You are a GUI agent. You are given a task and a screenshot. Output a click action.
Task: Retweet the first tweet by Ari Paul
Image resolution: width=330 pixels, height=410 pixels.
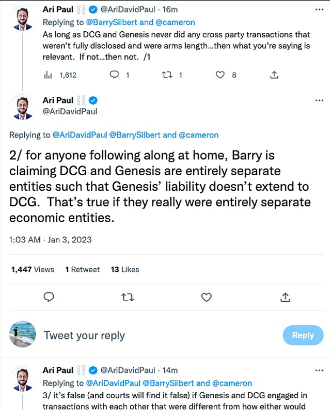[167, 75]
